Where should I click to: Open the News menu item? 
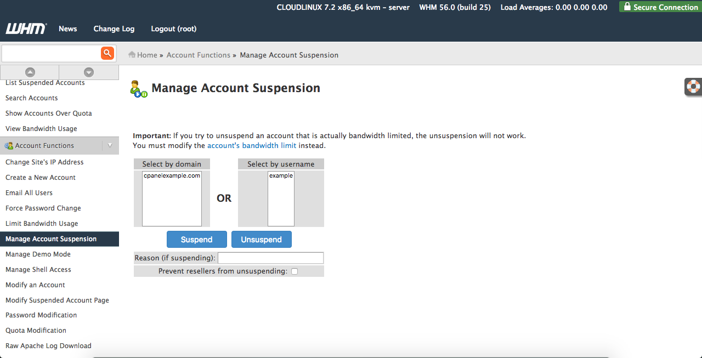[x=68, y=29]
